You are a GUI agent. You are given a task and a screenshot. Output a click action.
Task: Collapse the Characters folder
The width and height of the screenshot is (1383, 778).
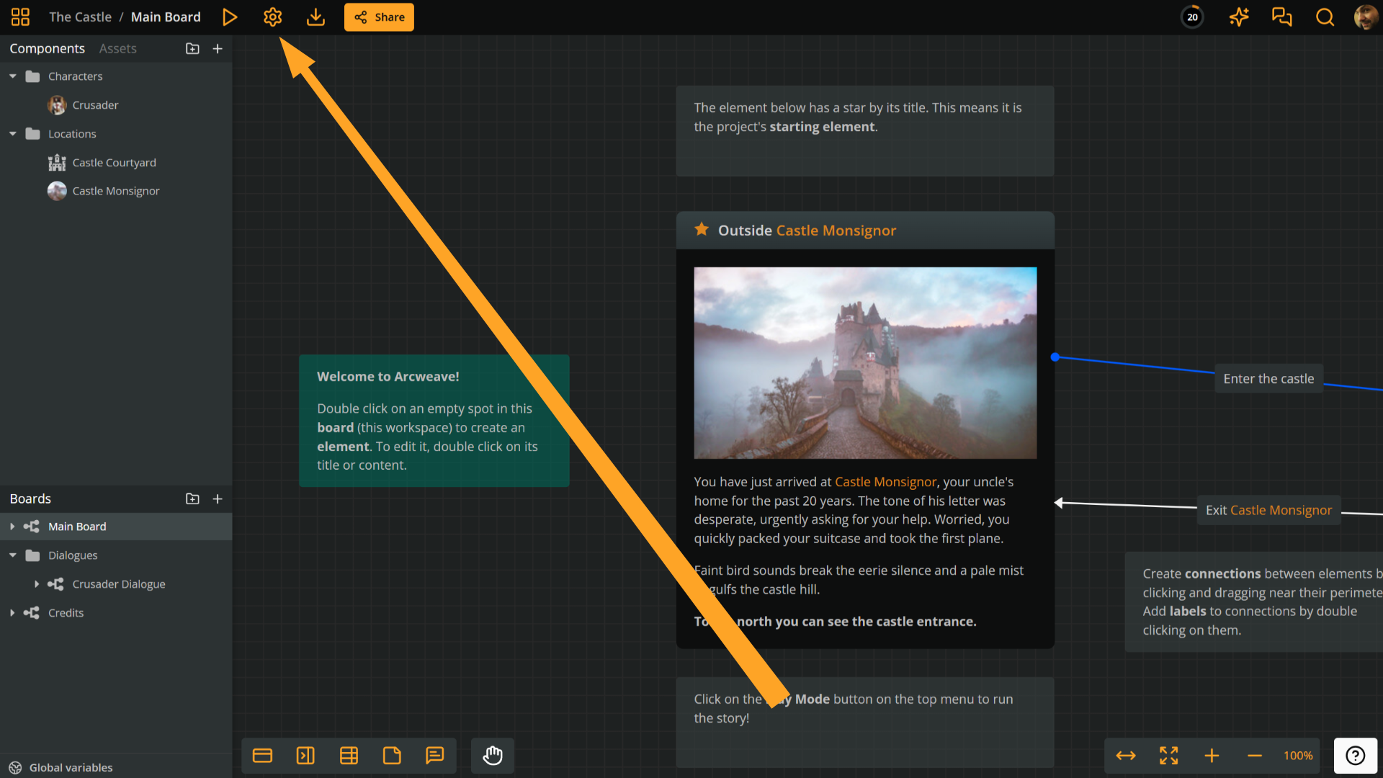coord(12,76)
